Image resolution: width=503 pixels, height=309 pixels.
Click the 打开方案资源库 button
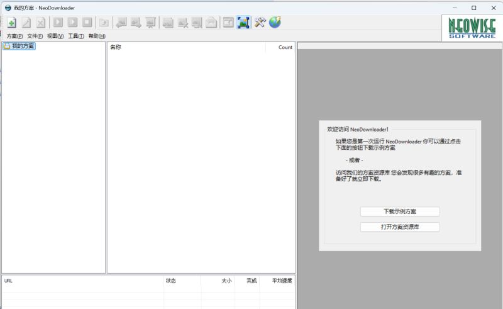click(x=400, y=227)
